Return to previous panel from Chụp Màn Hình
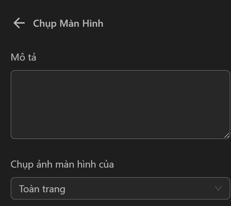231x206 pixels. (x=19, y=23)
